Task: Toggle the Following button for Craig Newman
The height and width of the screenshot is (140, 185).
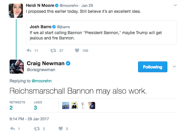Action: click(x=153, y=67)
